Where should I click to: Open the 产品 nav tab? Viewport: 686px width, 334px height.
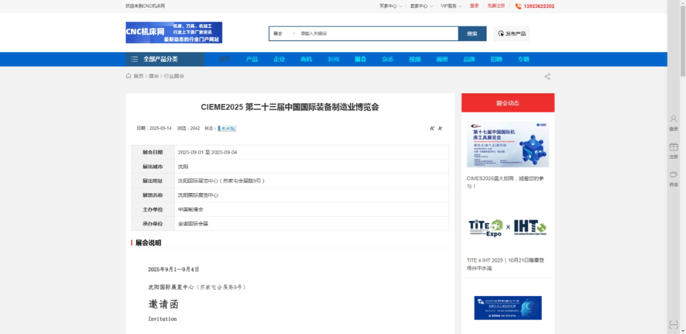coord(252,60)
